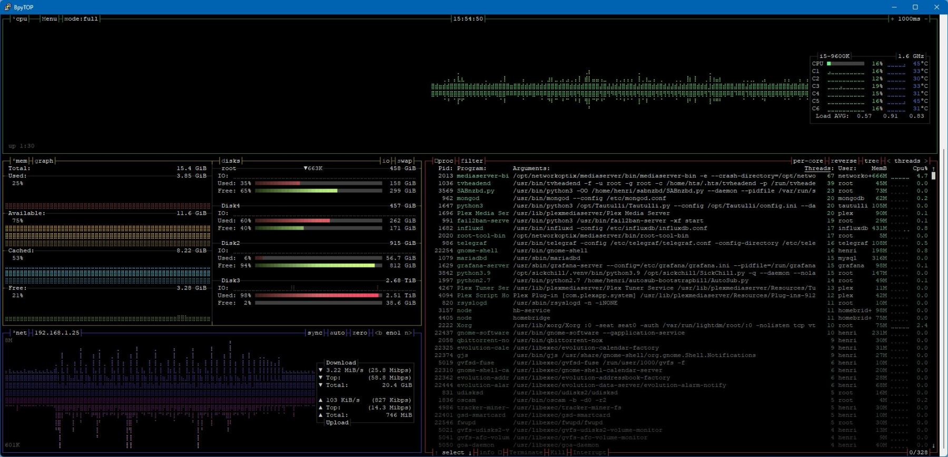Screen dimensions: 948x457
Task: Toggle swap display in disks panel
Action: click(x=404, y=161)
